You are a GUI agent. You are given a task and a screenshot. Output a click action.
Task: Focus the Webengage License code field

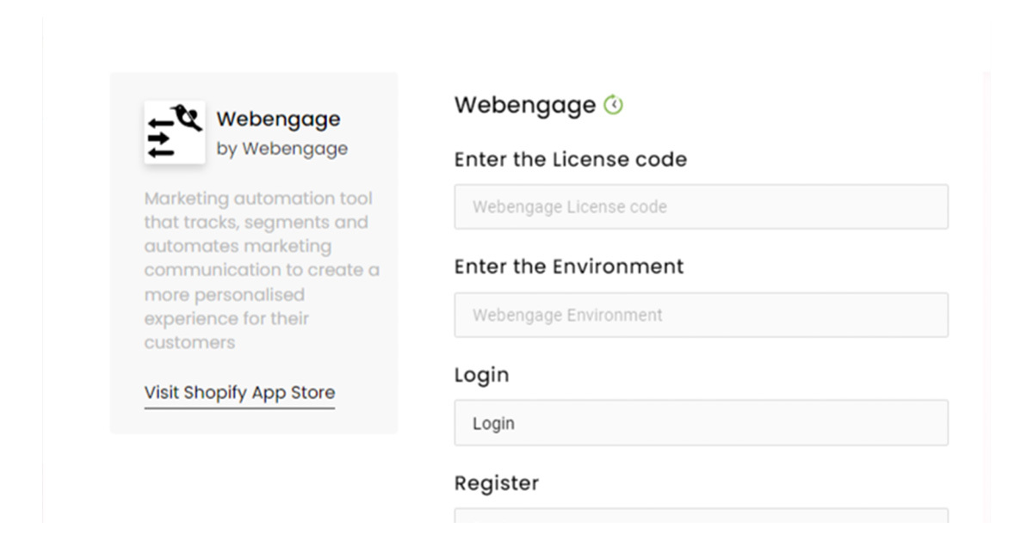701,207
